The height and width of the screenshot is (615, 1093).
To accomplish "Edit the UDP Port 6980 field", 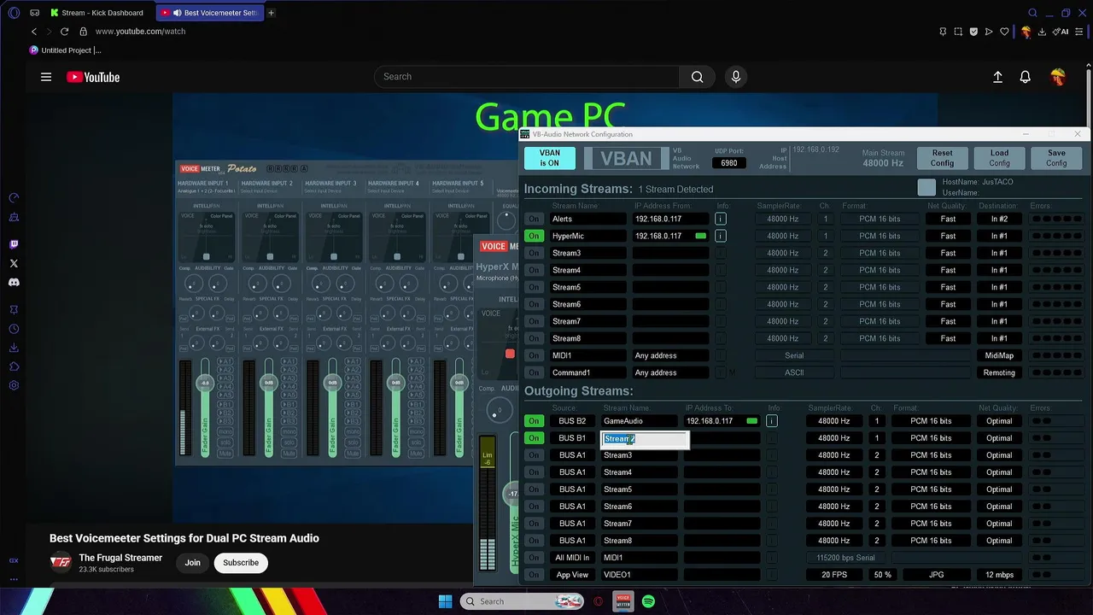I will pos(729,162).
